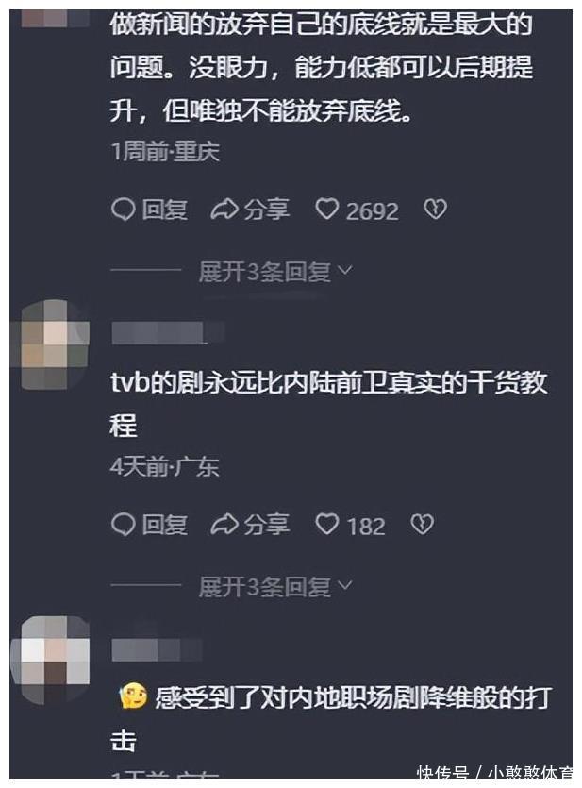Open the third commenter's pixelated avatar
The image size is (582, 788).
51,660
